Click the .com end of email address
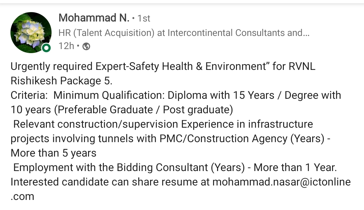 (22, 197)
